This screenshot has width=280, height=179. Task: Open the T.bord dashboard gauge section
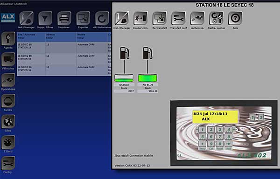pos(8,142)
